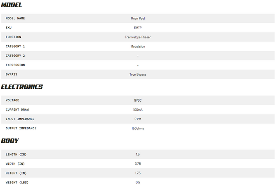Click the 3.75 width value
The height and width of the screenshot is (186, 275).
coord(138,164)
